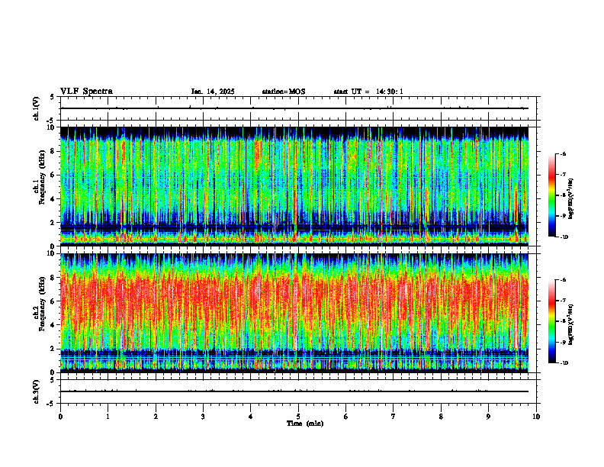Click time-axis tick label "8"
Image resolution: width=604 pixels, height=467 pixels.
click(x=441, y=417)
